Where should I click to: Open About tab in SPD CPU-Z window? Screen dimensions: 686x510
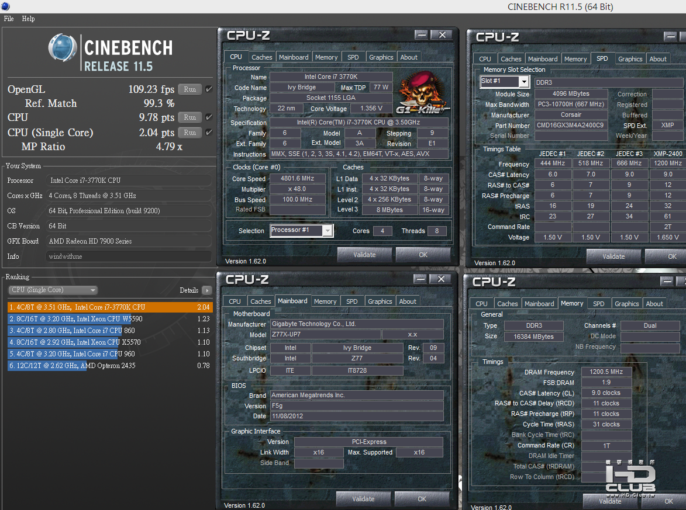658,58
